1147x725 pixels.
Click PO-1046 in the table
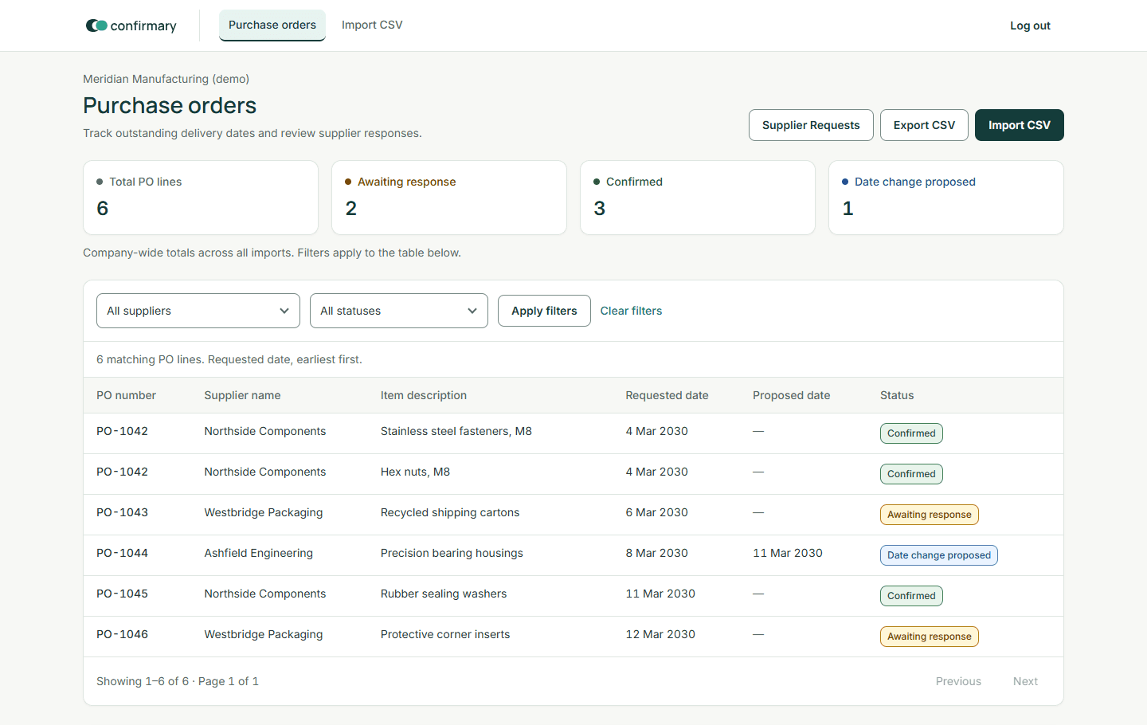point(122,634)
